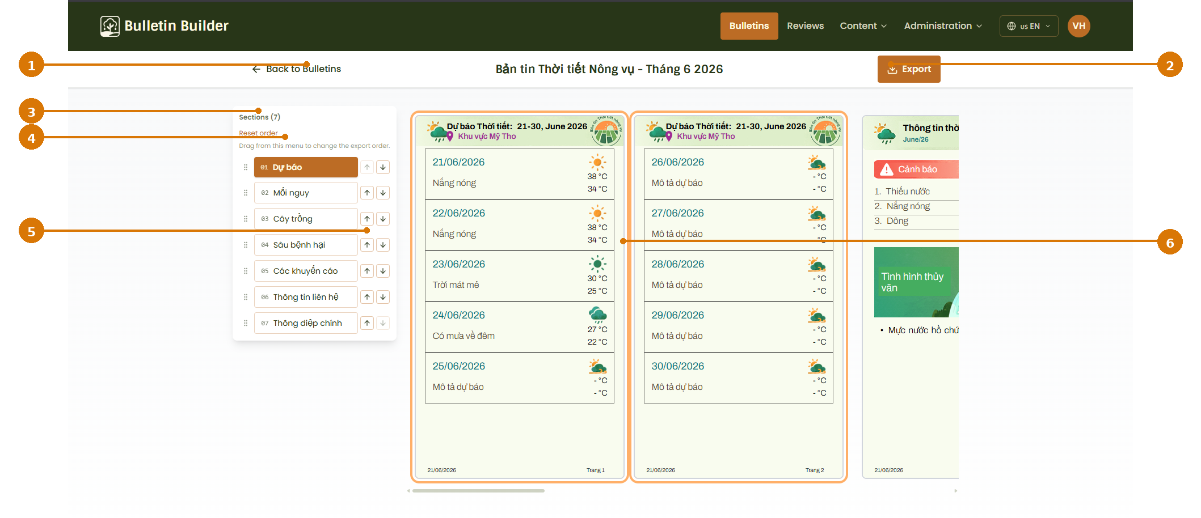The height and width of the screenshot is (518, 1201).
Task: Click the 21/06/2026 forecast row
Action: 520,174
